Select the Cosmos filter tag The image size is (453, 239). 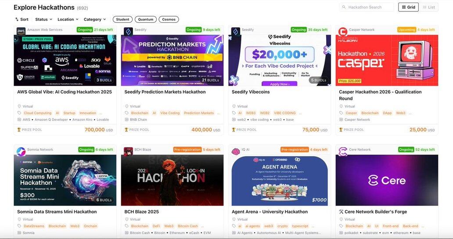click(169, 19)
